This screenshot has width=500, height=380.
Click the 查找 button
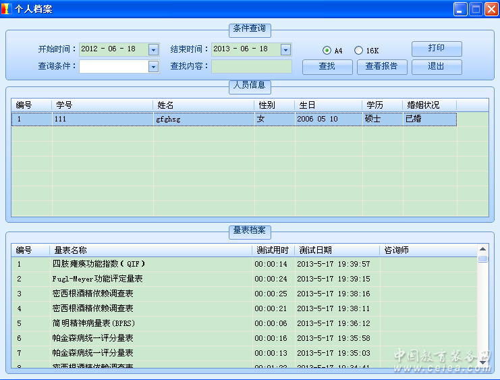(x=327, y=67)
